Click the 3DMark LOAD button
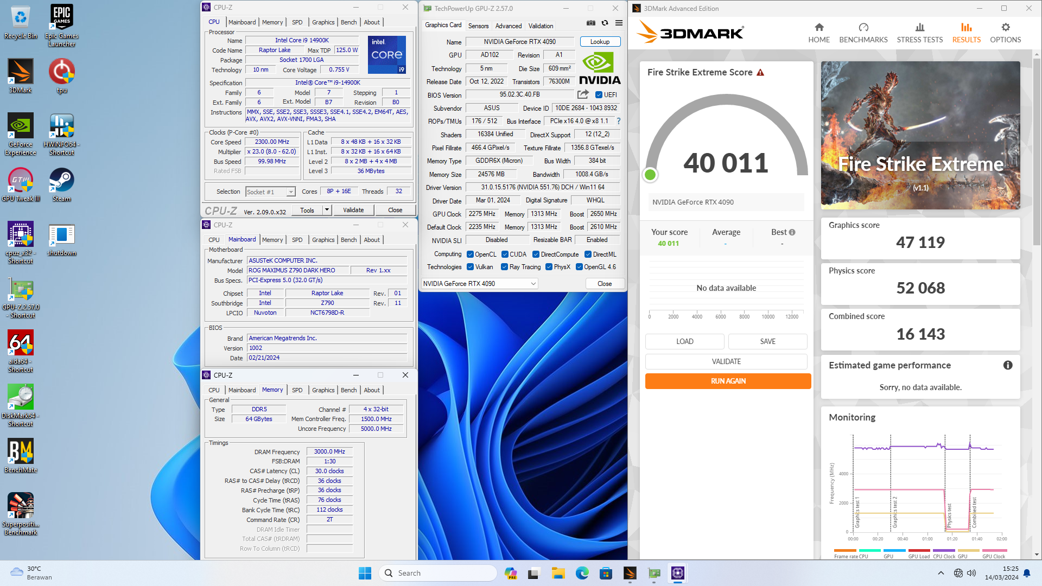1042x586 pixels. 684,341
